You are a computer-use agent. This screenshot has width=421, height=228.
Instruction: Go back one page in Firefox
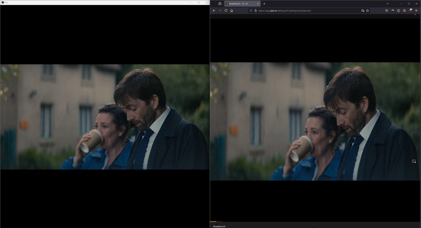pos(214,11)
